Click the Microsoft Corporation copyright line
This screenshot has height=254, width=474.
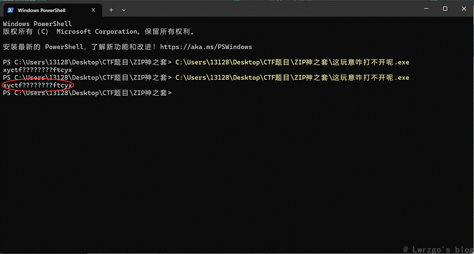coord(98,31)
